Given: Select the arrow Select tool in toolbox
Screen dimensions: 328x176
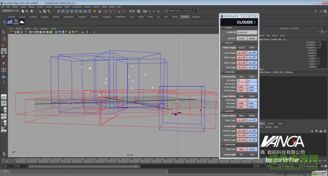Looking at the screenshot, I should [3, 32].
